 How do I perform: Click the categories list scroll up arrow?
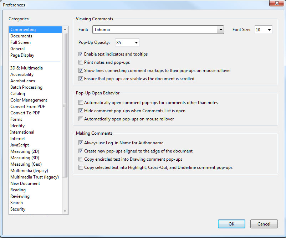[x=65, y=30]
